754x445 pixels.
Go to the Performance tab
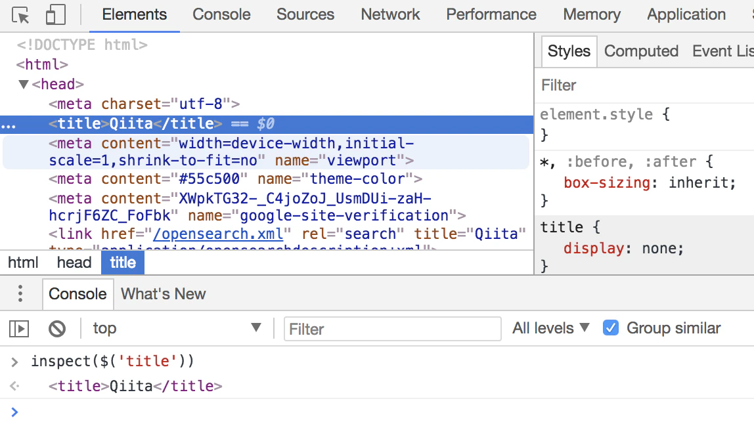coord(491,15)
